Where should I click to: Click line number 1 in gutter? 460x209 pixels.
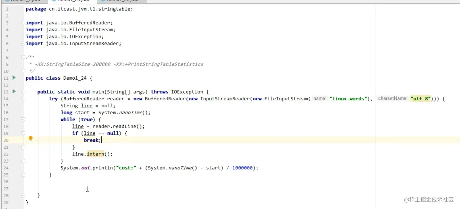coord(7,9)
